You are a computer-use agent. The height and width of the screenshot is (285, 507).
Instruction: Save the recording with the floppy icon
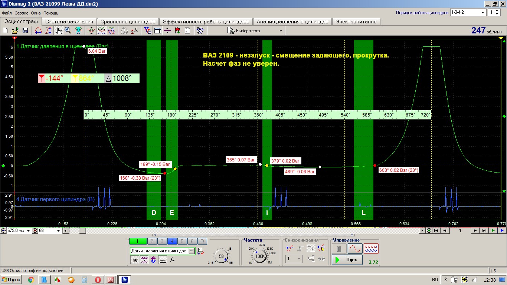[x=25, y=31]
